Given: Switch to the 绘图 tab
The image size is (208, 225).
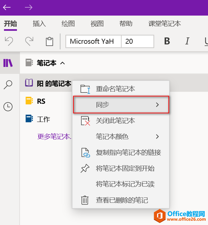Looking at the screenshot, I should coord(68,24).
